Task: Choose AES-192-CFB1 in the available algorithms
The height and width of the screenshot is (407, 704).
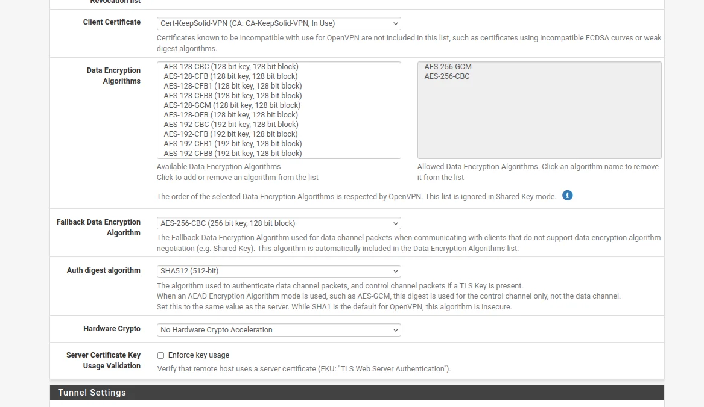Action: [232, 144]
